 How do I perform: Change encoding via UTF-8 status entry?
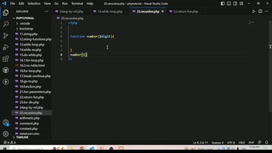pyautogui.click(x=231, y=143)
